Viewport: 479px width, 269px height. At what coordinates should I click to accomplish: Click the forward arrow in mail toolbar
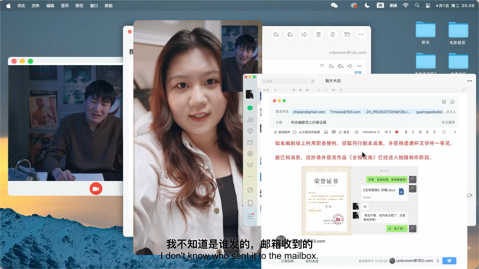tap(304, 35)
